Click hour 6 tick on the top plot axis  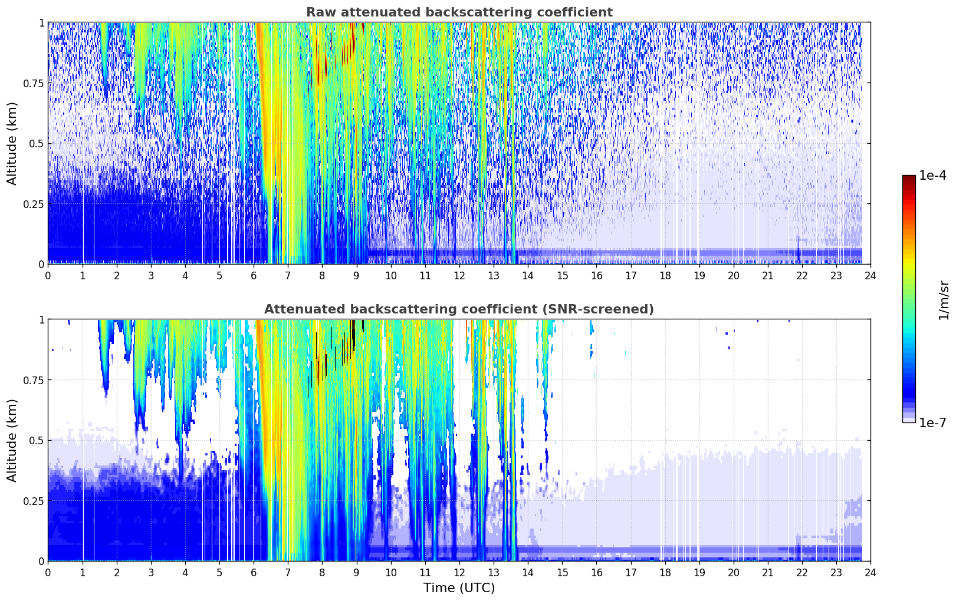[254, 276]
